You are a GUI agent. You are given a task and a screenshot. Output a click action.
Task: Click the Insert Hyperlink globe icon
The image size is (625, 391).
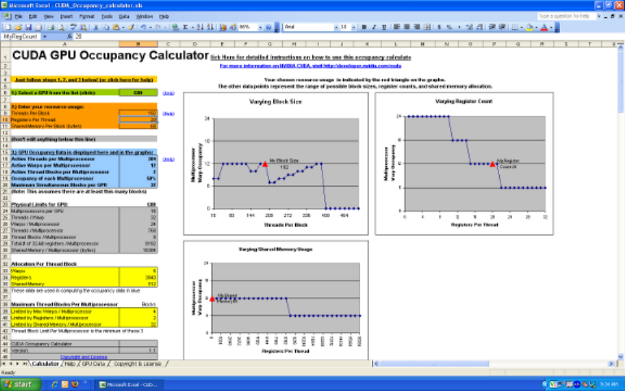click(x=175, y=27)
